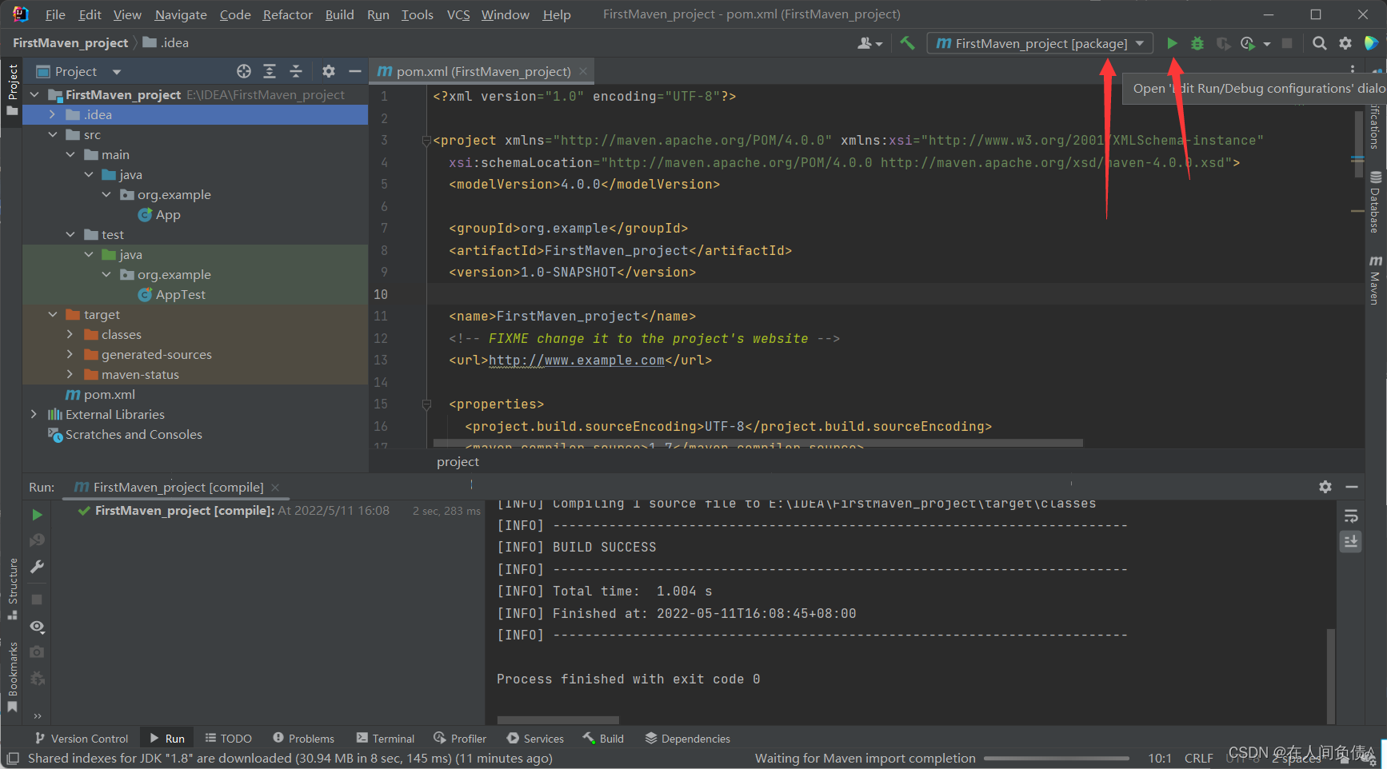
Task: Open the Maven tool window on the right sidebar
Action: point(1376,280)
